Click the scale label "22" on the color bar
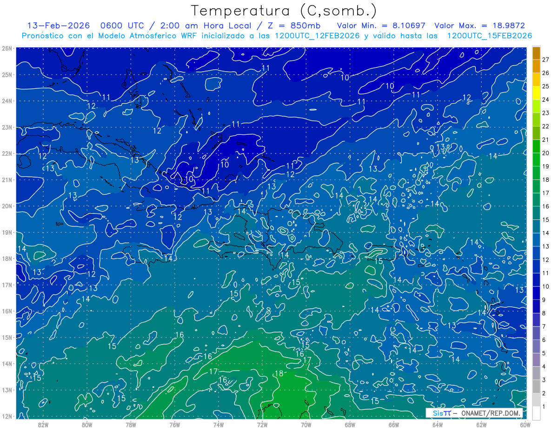Viewport: 558px width, 431px height. pos(545,126)
